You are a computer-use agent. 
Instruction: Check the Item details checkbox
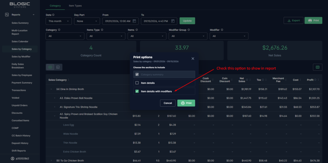[137, 83]
